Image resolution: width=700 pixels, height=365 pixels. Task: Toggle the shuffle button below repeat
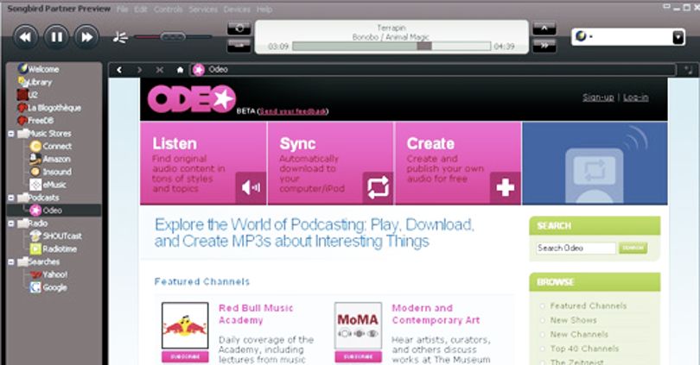point(239,45)
